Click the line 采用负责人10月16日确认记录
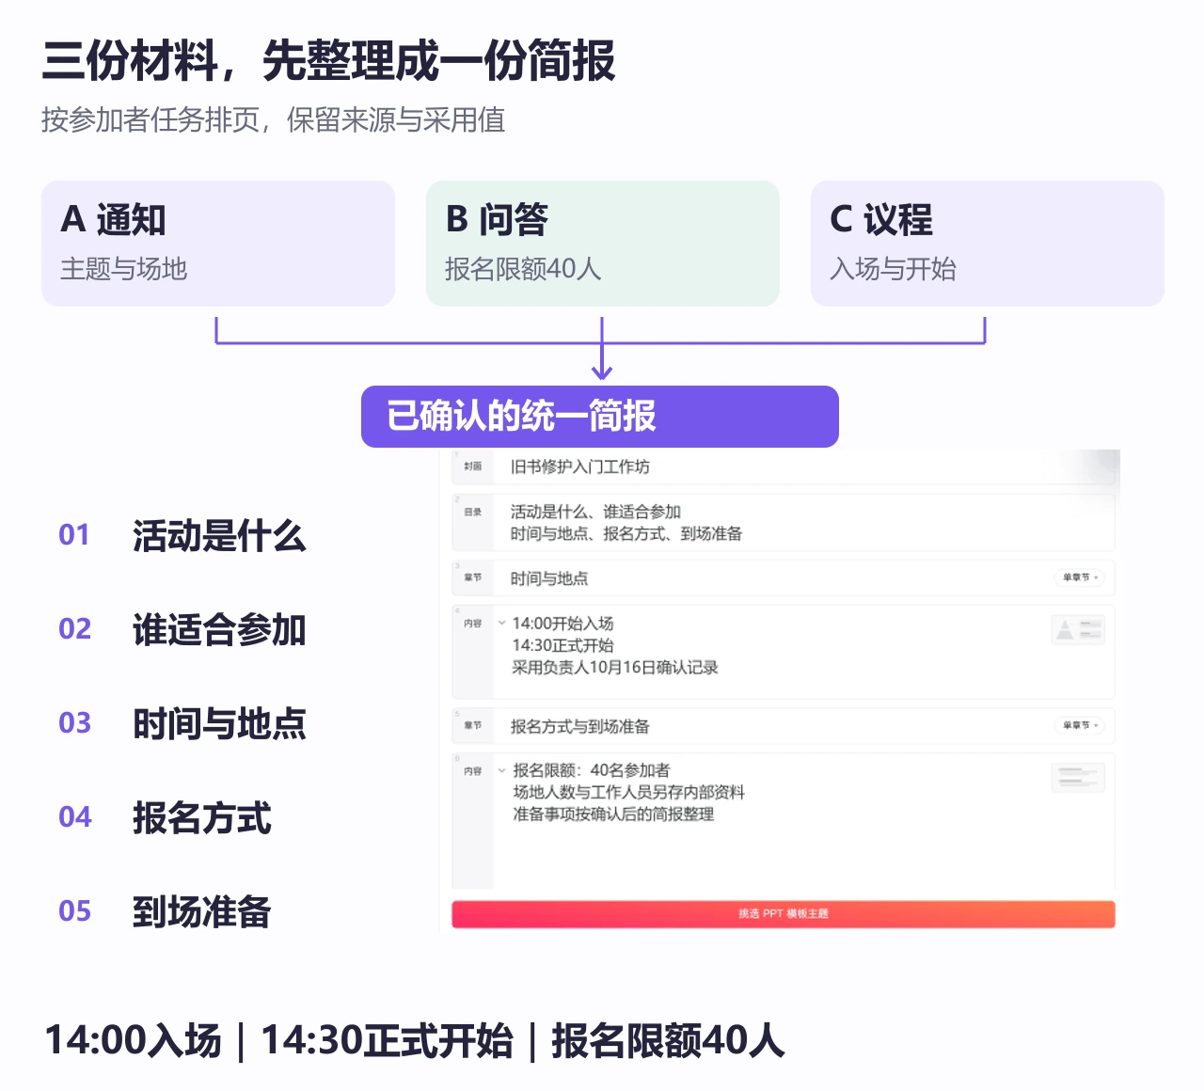The image size is (1204, 1091). pyautogui.click(x=615, y=667)
